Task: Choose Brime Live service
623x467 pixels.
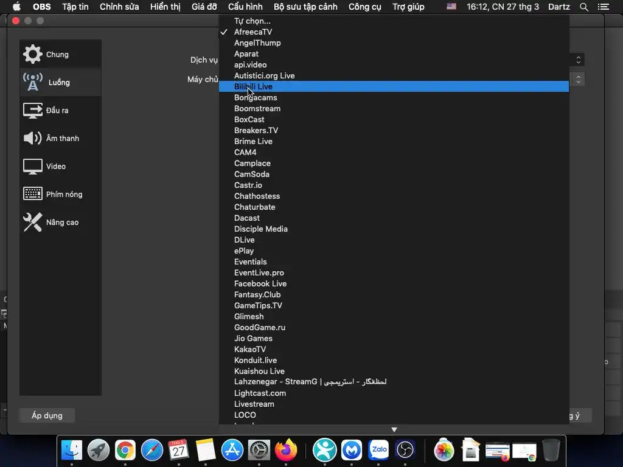Action: click(x=394, y=141)
